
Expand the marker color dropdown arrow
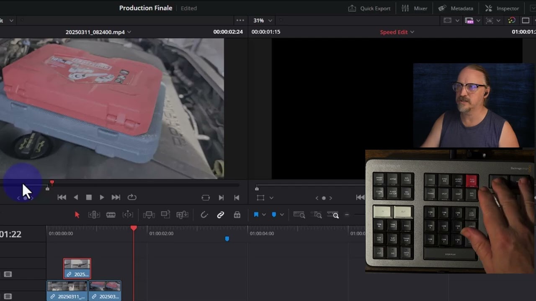coord(281,215)
